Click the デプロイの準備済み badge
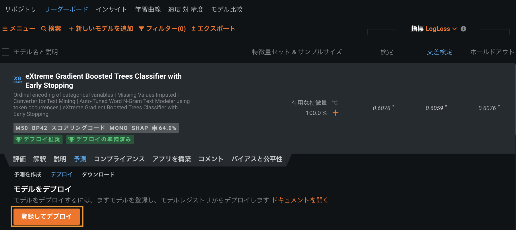 pyautogui.click(x=100, y=139)
